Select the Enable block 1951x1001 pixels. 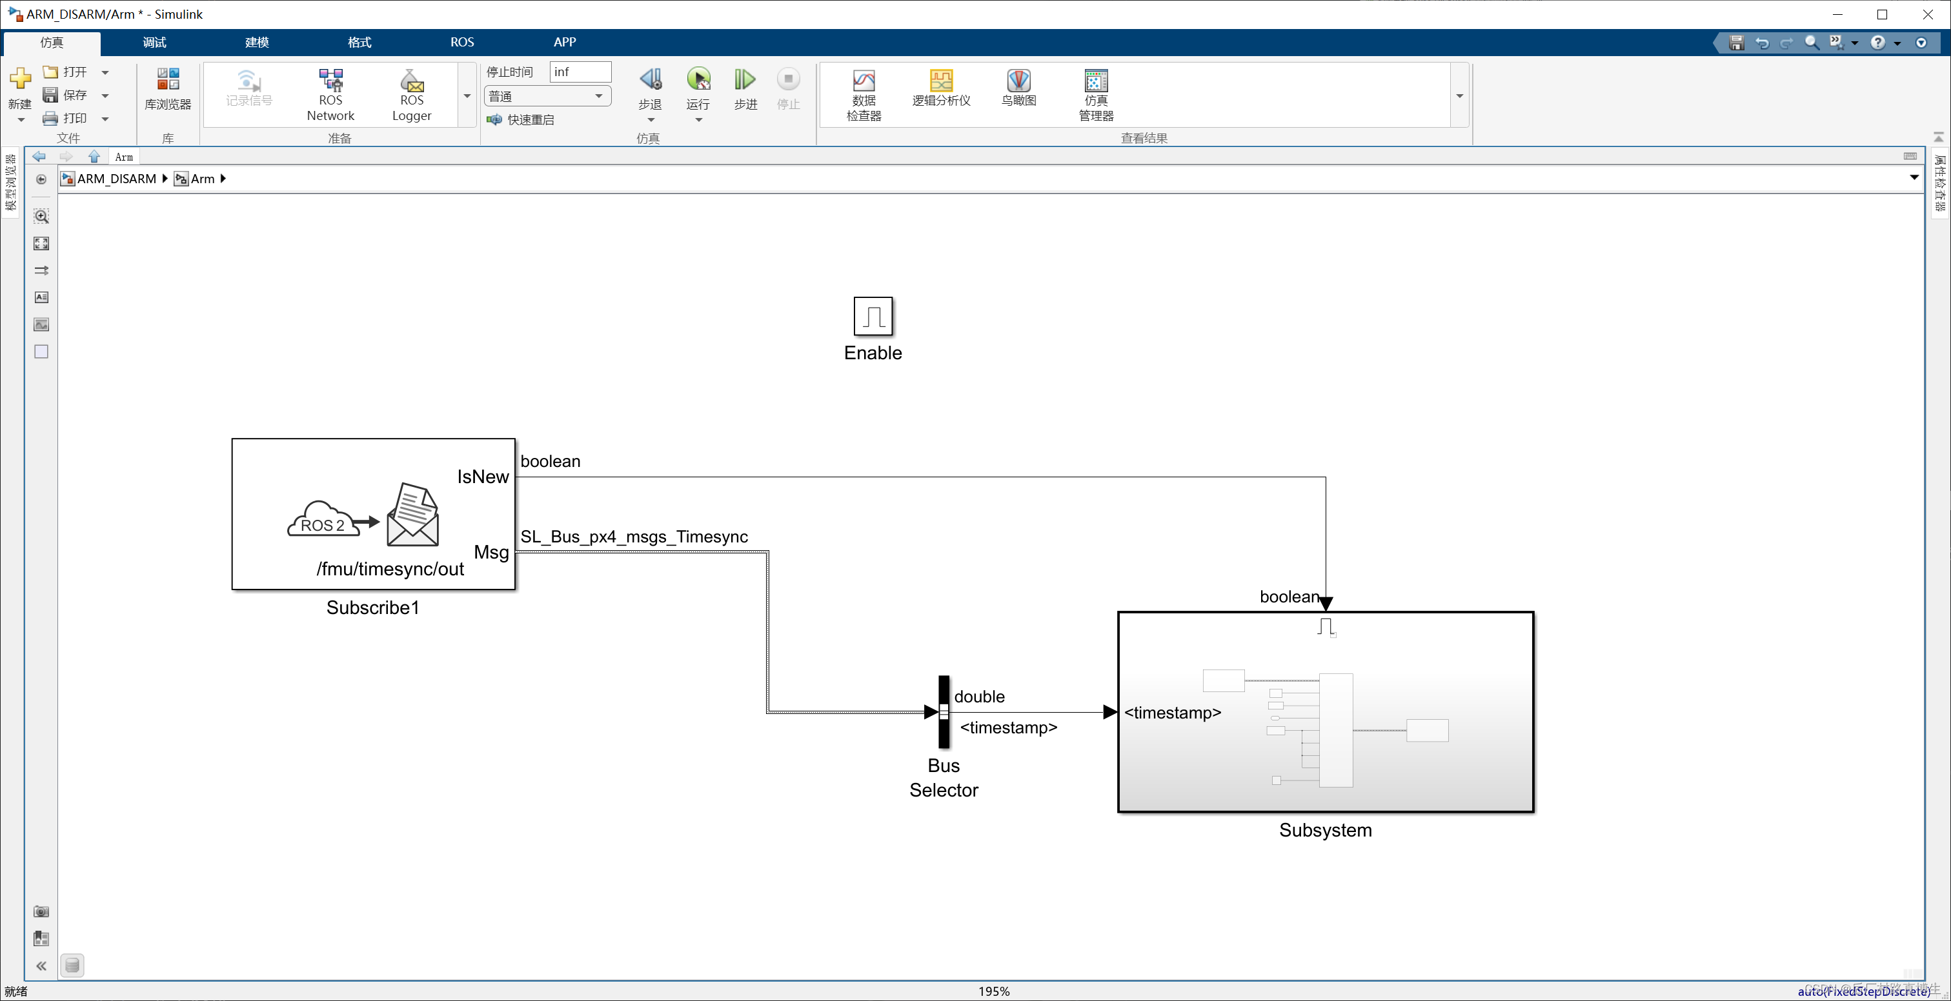click(x=873, y=316)
